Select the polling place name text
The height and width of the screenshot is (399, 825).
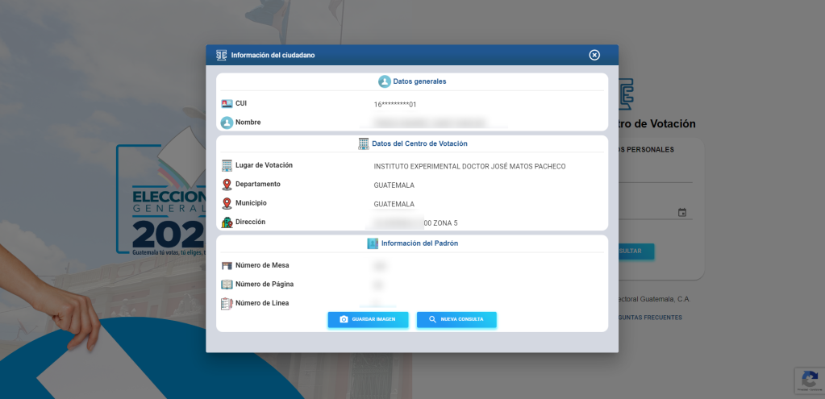click(x=469, y=167)
